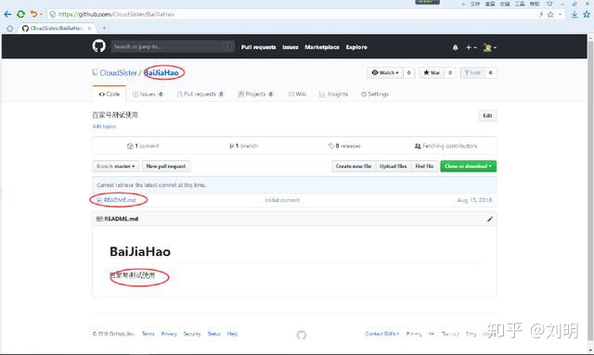Screen dimensions: 594x355
Task: Switch to the repository Pull requests tab
Action: point(200,95)
